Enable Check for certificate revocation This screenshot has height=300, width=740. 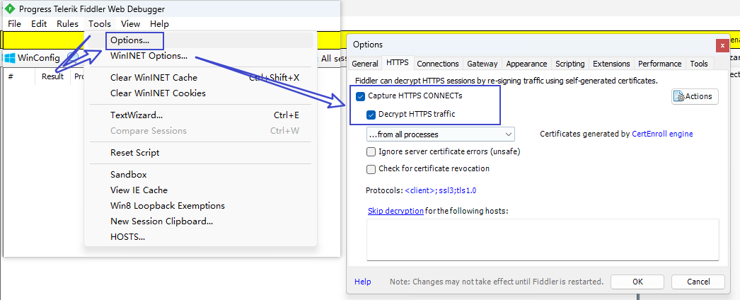pyautogui.click(x=371, y=168)
